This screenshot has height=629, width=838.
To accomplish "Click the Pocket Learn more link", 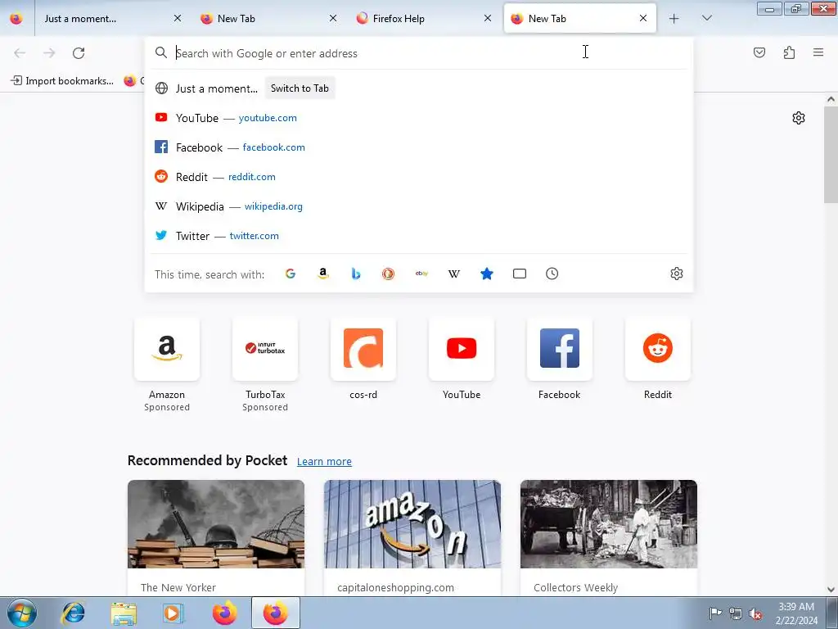I will (x=324, y=462).
